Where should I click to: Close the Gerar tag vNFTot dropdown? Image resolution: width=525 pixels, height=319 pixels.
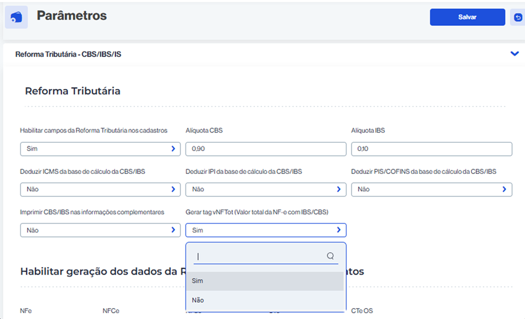point(266,230)
